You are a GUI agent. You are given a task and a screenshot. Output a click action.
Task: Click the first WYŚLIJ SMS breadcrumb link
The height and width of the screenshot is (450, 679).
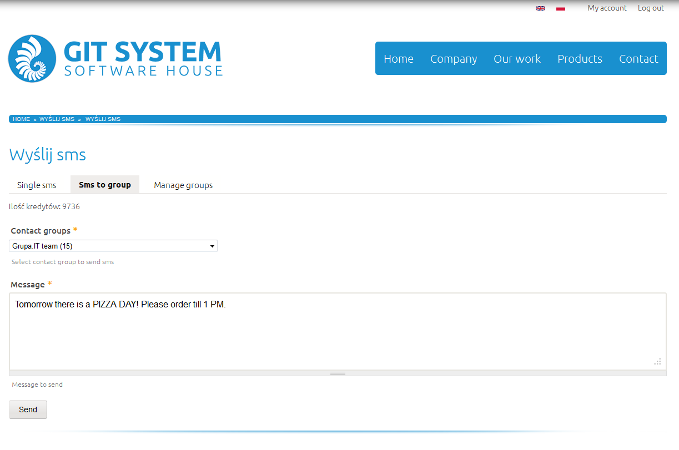pyautogui.click(x=57, y=119)
